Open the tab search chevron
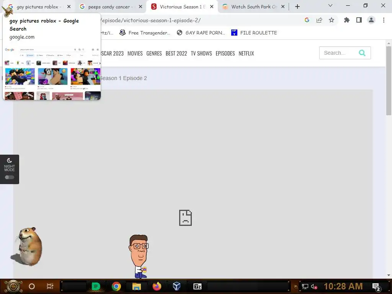This screenshot has width=392, height=294. point(330,5)
